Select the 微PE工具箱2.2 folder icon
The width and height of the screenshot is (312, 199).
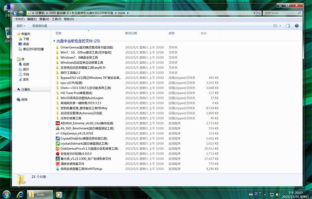point(58,73)
